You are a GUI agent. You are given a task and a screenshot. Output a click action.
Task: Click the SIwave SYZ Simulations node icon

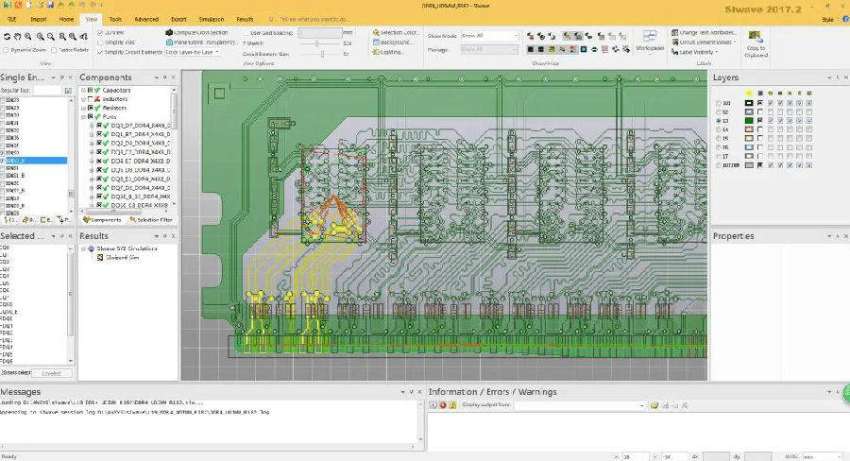91,248
